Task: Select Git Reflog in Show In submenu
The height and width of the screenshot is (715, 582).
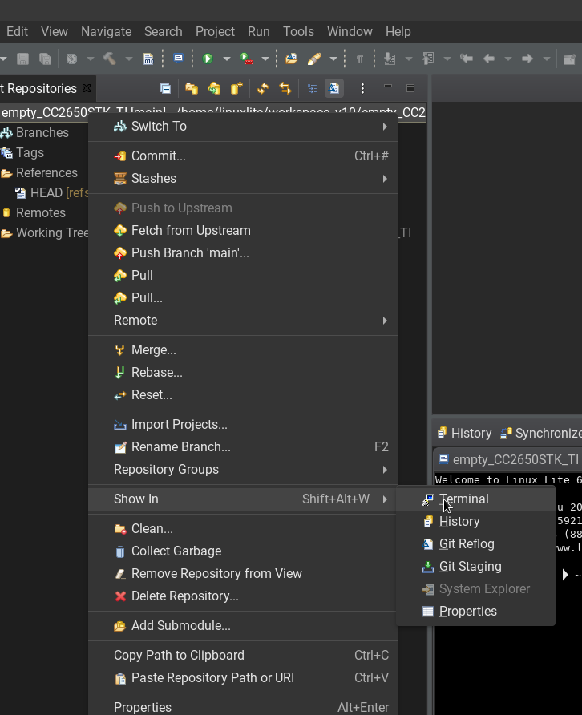Action: click(475, 544)
